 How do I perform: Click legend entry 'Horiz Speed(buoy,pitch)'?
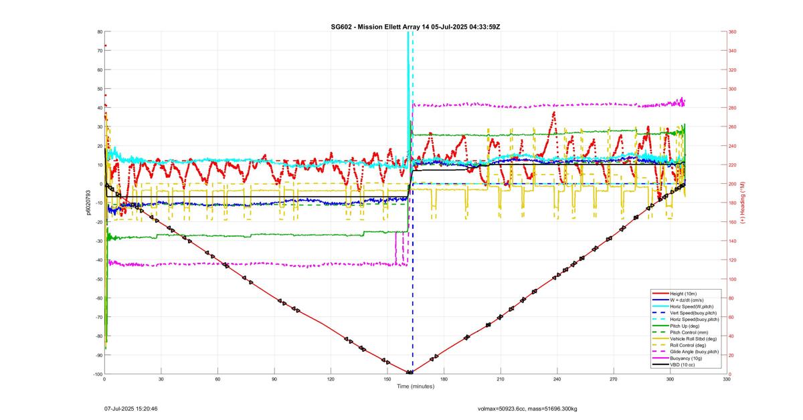tap(695, 319)
